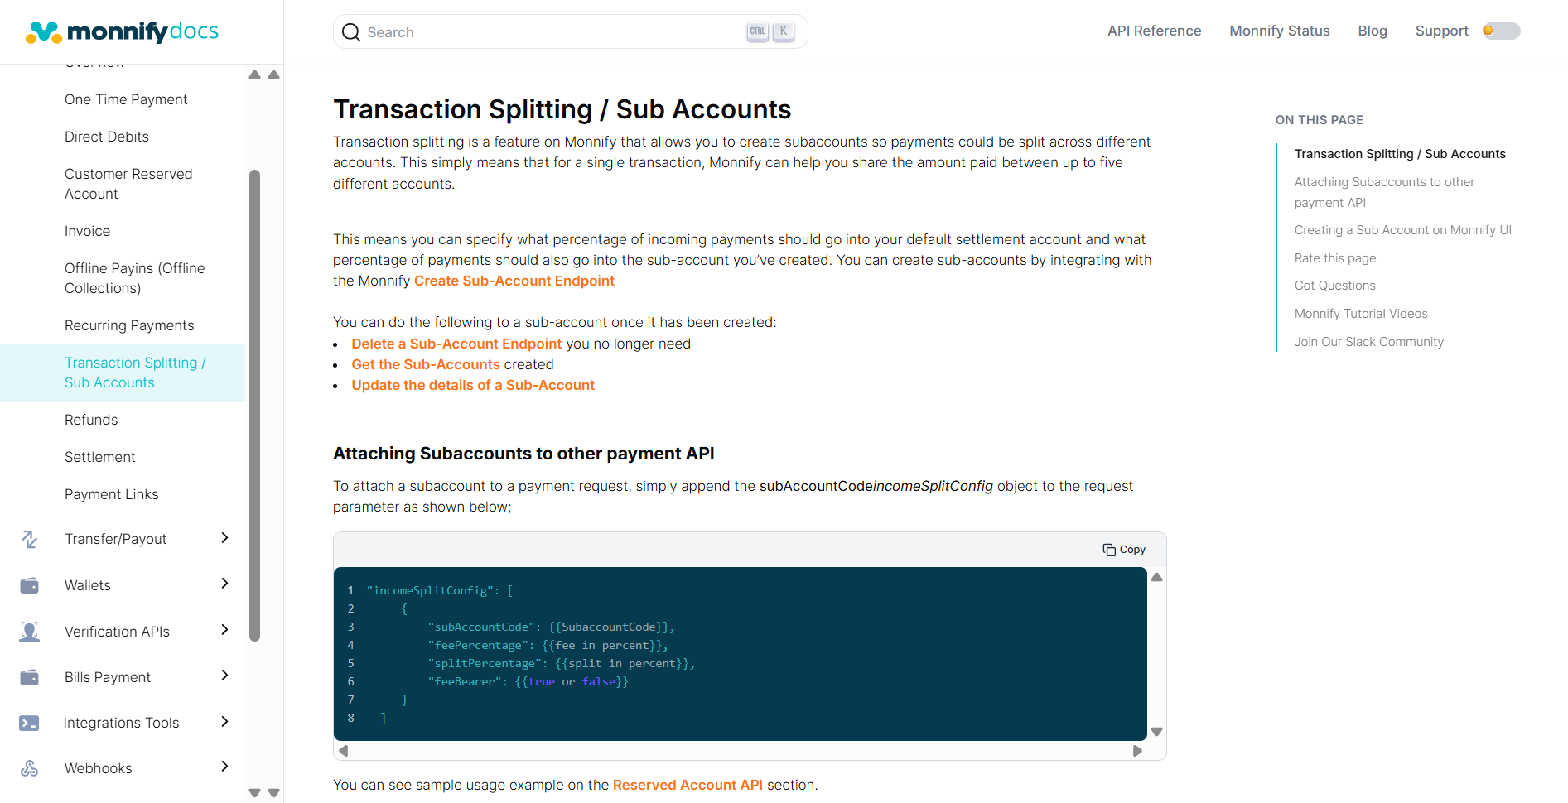Click the Webhooks icon in sidebar
The width and height of the screenshot is (1568, 803).
tap(30, 769)
